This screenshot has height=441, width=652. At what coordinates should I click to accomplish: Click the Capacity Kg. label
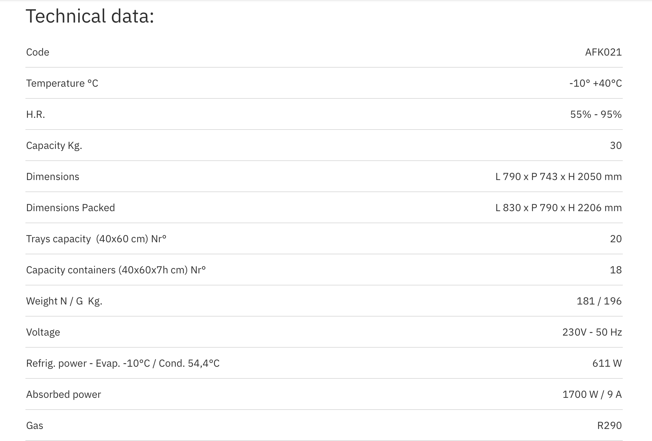click(54, 145)
